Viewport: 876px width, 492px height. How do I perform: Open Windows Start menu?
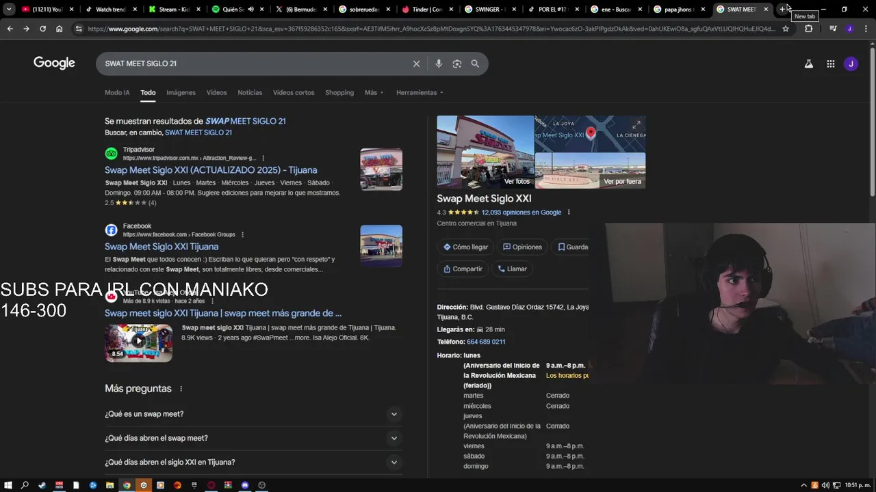(x=8, y=485)
